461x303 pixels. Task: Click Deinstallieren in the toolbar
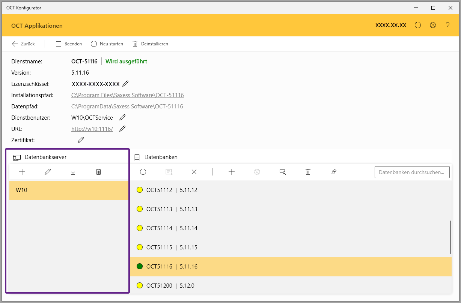click(x=150, y=44)
